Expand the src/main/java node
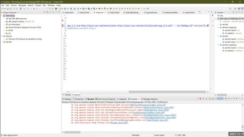 pyautogui.click(x=4, y=24)
